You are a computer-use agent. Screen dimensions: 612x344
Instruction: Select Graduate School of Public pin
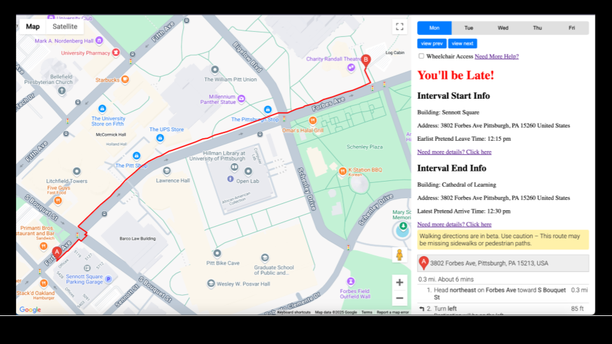pos(265,258)
